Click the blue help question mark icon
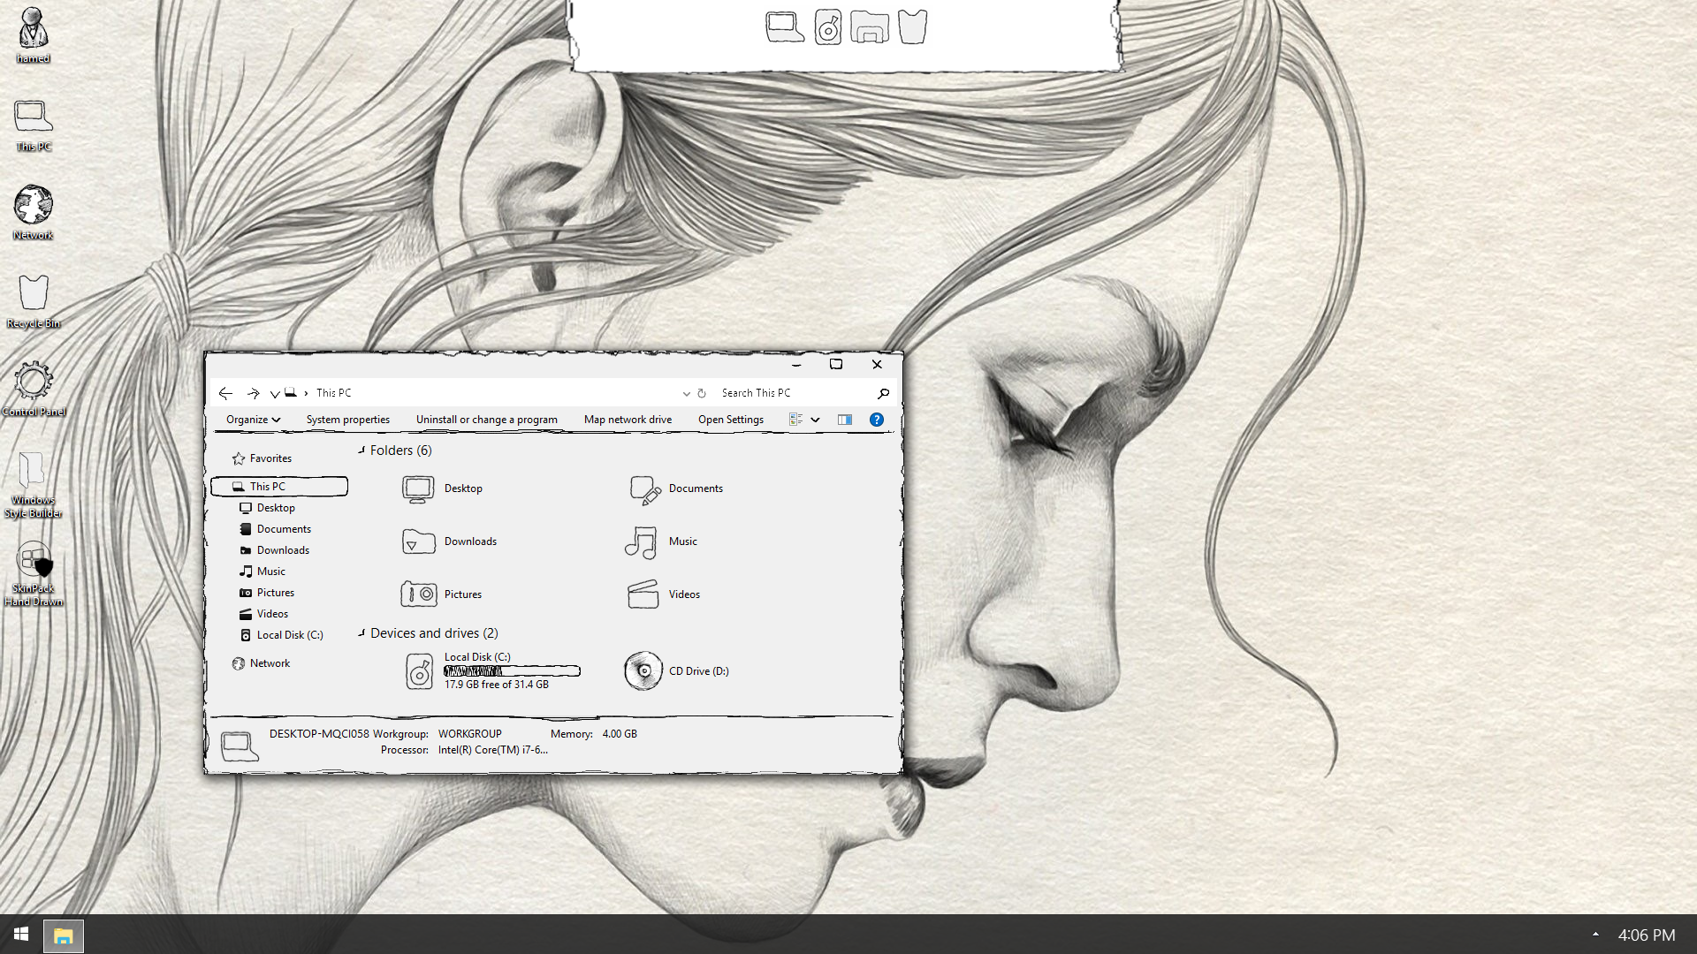The height and width of the screenshot is (954, 1697). point(876,420)
